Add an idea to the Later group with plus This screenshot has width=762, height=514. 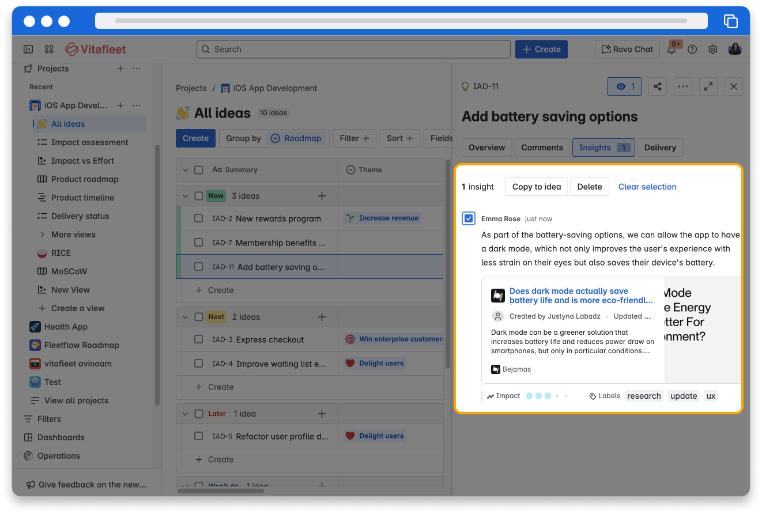click(x=322, y=414)
